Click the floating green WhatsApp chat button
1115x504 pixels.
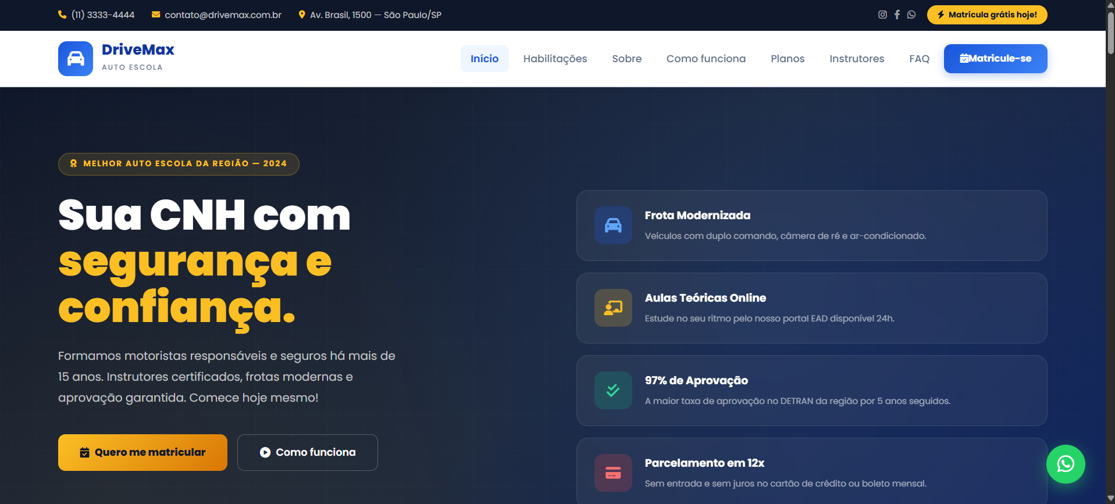(x=1066, y=464)
